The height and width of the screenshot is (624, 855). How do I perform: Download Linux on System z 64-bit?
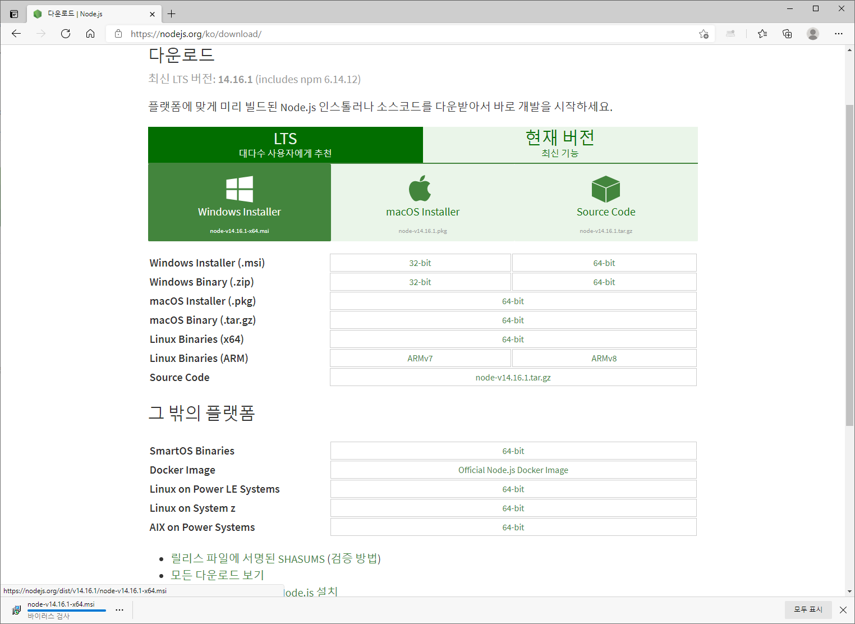point(513,508)
